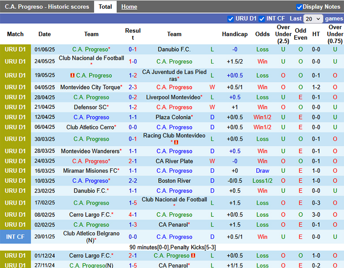Select the INT CF league cell
The width and height of the screenshot is (344, 268).
pos(15,237)
